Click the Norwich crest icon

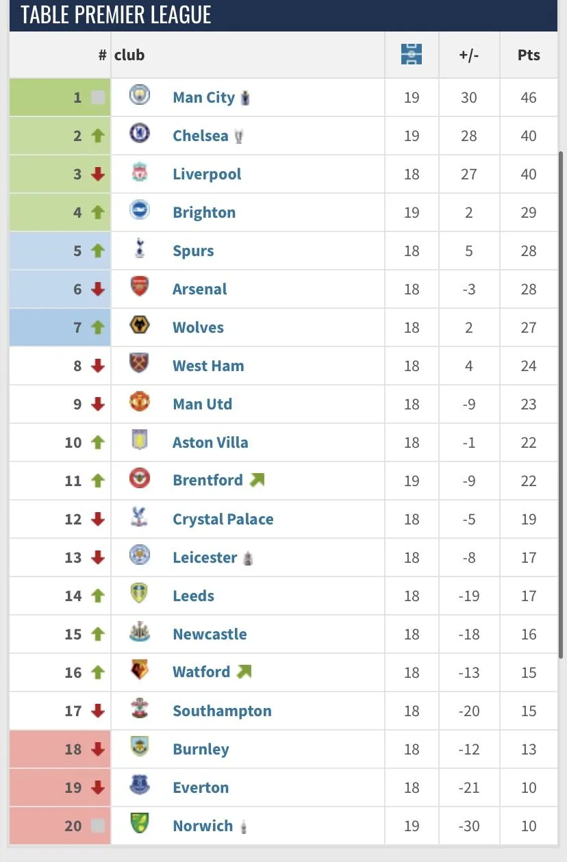pyautogui.click(x=140, y=825)
